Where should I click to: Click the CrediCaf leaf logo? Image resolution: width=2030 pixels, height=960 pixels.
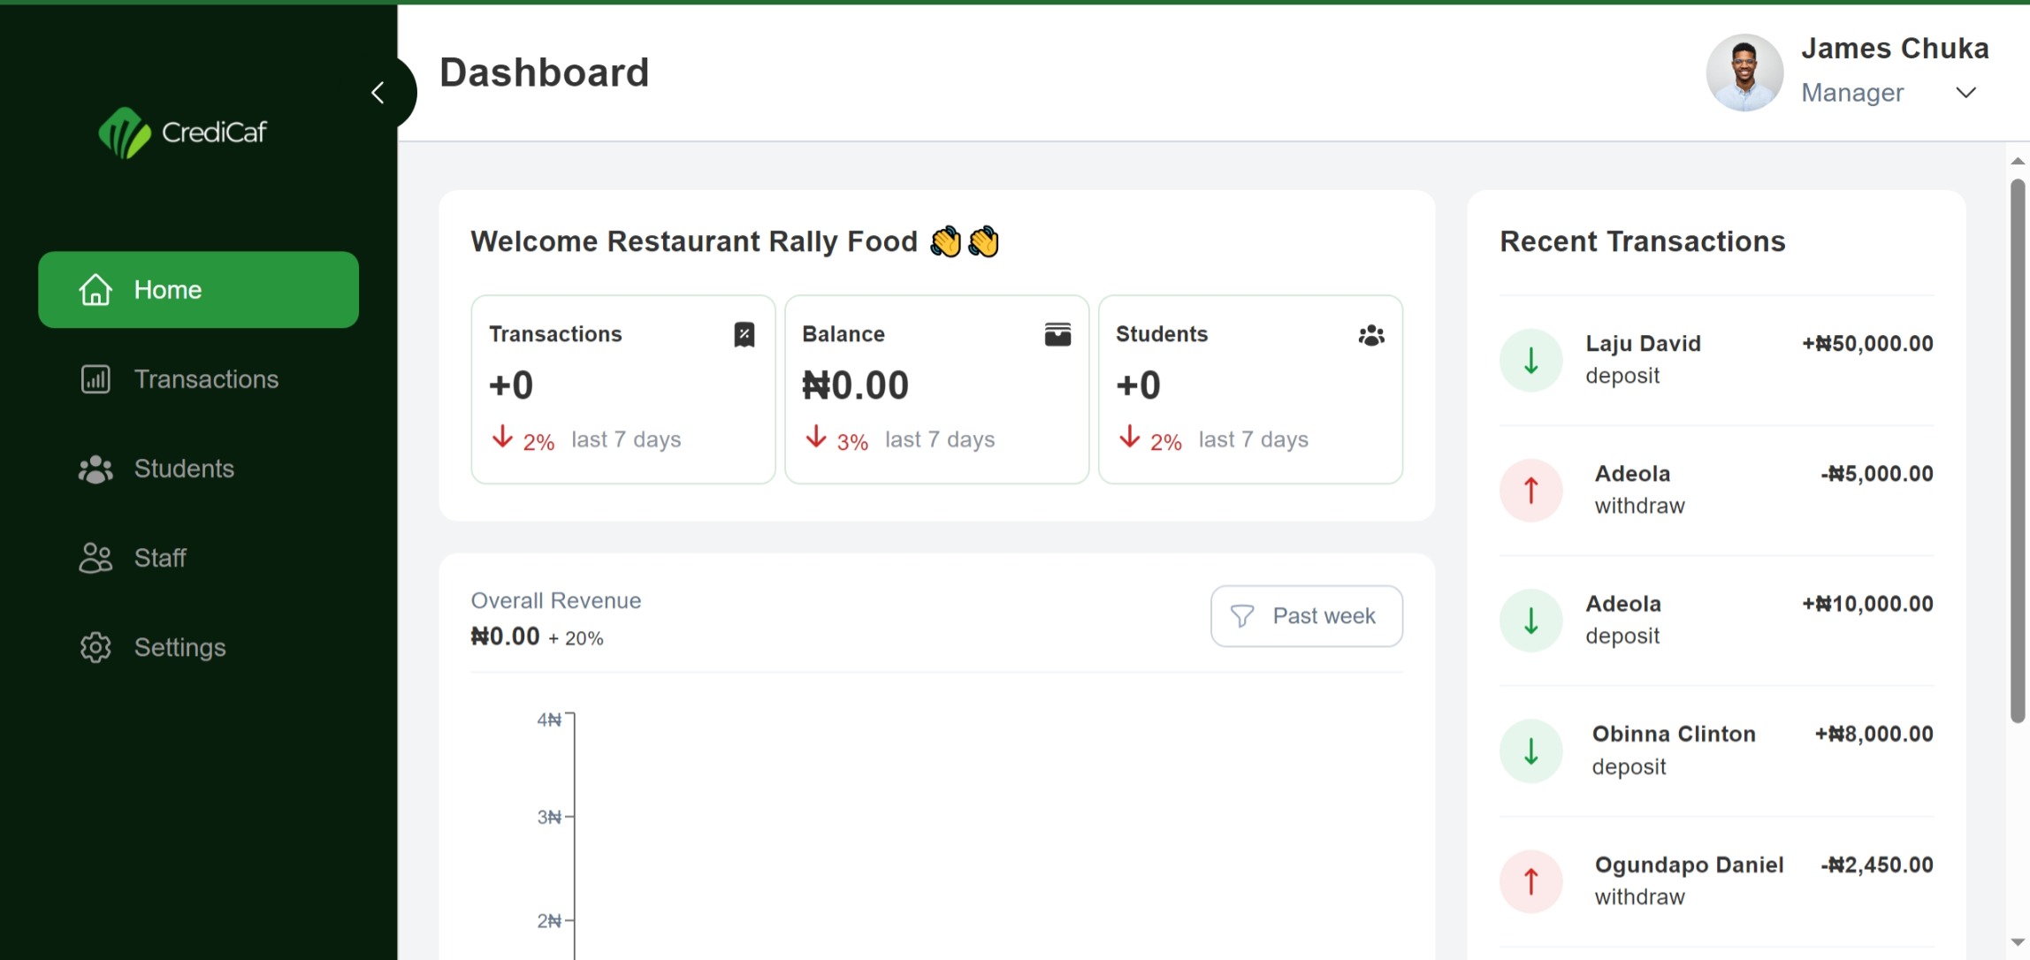[125, 133]
